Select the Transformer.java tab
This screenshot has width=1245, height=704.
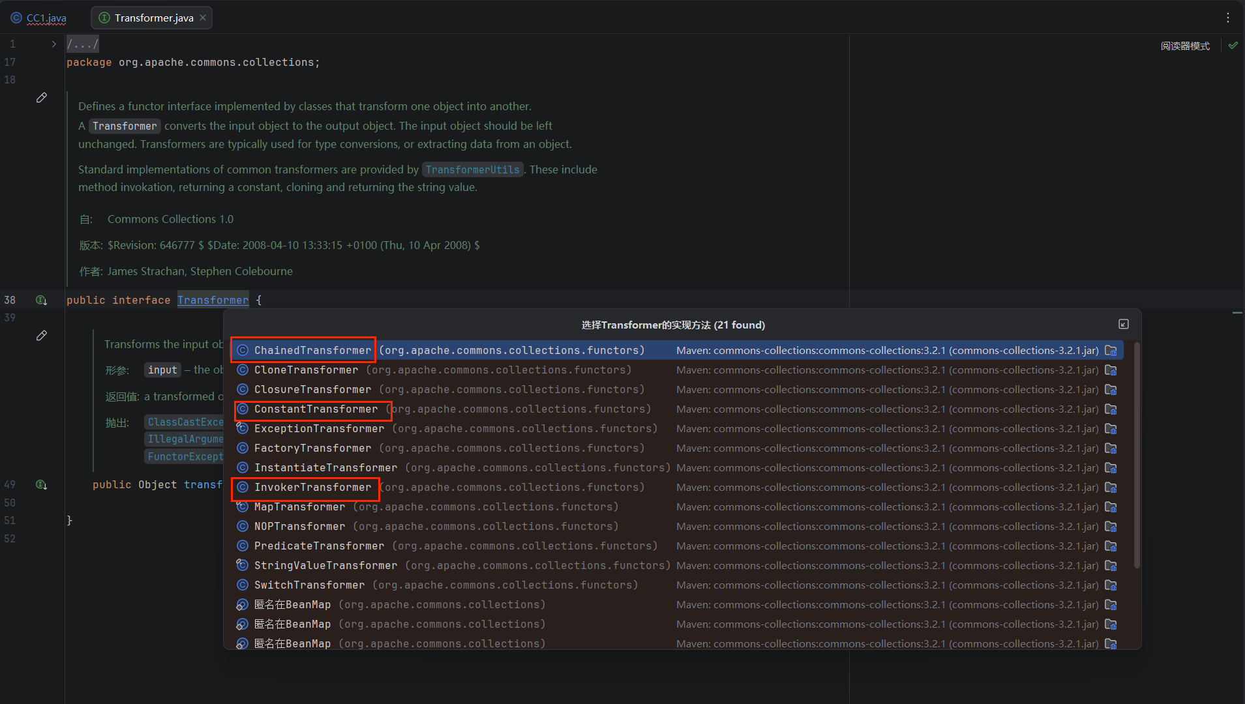[153, 18]
